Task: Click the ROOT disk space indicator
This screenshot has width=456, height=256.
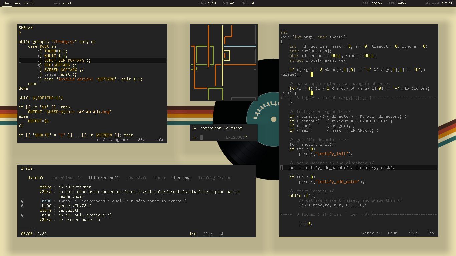Action: (372, 3)
